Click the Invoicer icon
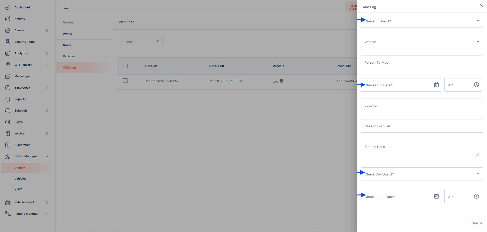The height and width of the screenshot is (232, 487). click(x=8, y=133)
